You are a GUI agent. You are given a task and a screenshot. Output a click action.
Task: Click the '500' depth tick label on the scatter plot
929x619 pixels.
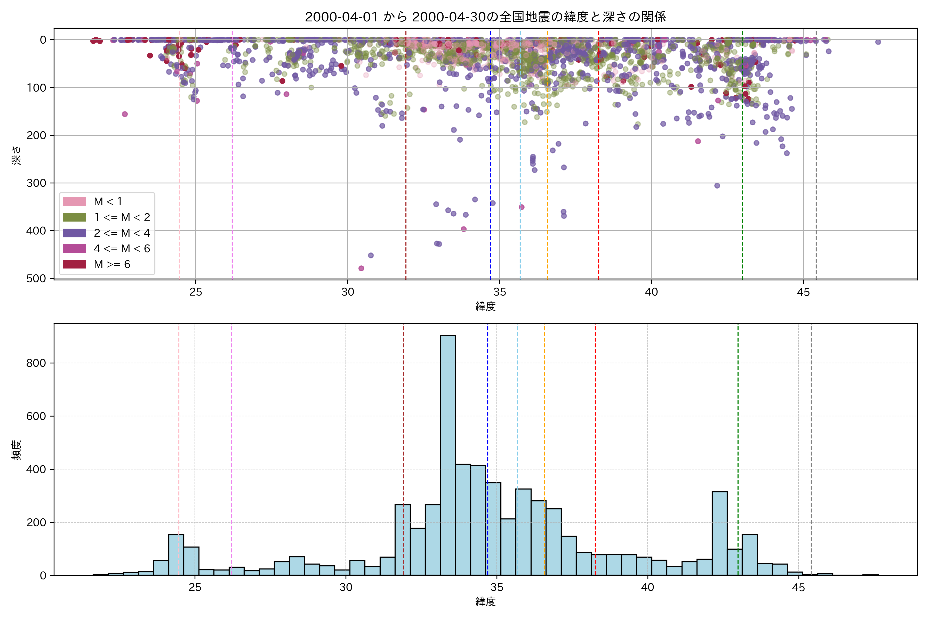tap(36, 279)
